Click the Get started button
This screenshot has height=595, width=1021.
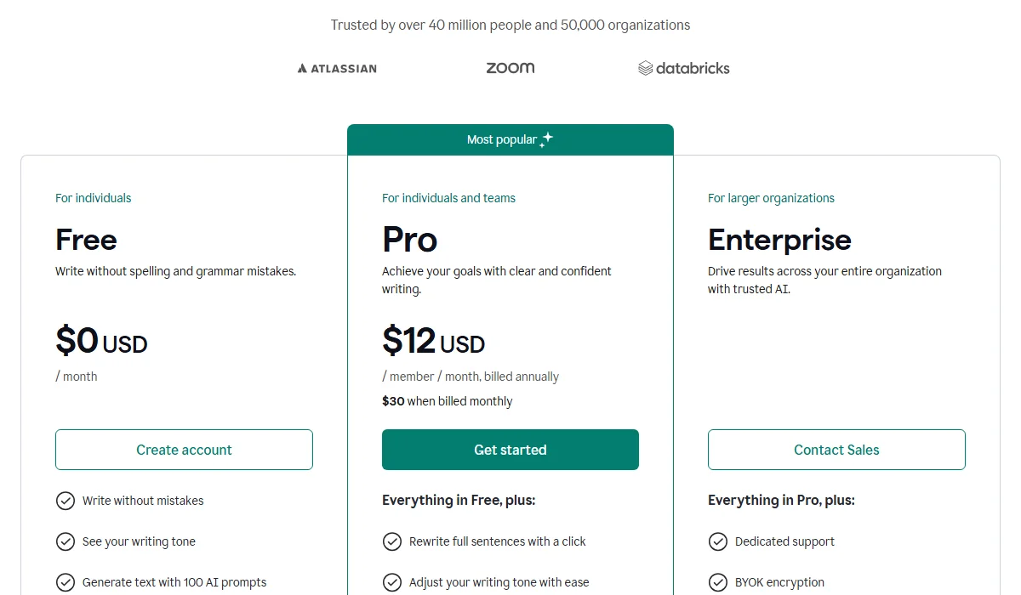point(510,450)
